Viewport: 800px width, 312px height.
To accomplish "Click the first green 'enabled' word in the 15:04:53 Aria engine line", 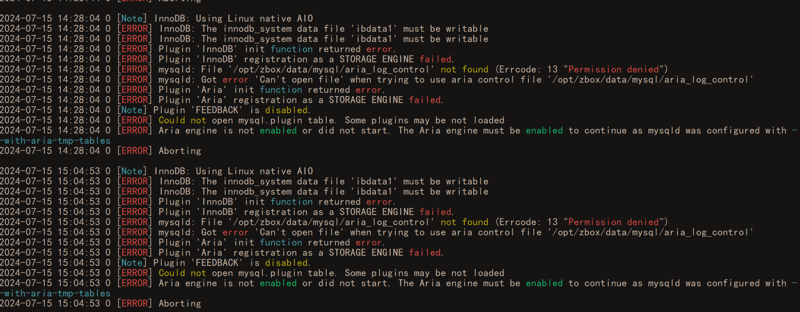I will [278, 283].
